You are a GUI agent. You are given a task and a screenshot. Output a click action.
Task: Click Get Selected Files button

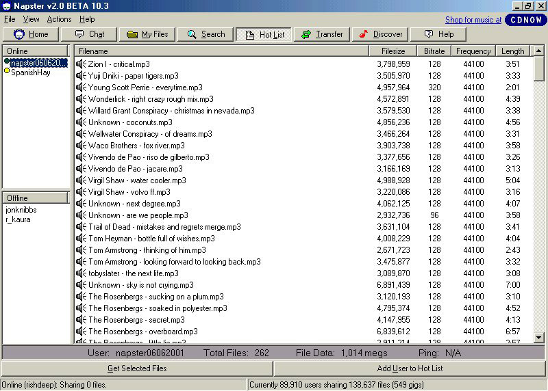[x=137, y=368]
